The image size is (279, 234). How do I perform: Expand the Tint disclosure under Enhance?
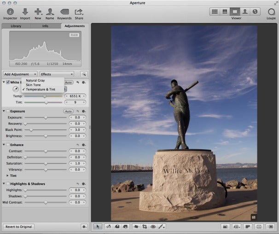tap(7, 175)
